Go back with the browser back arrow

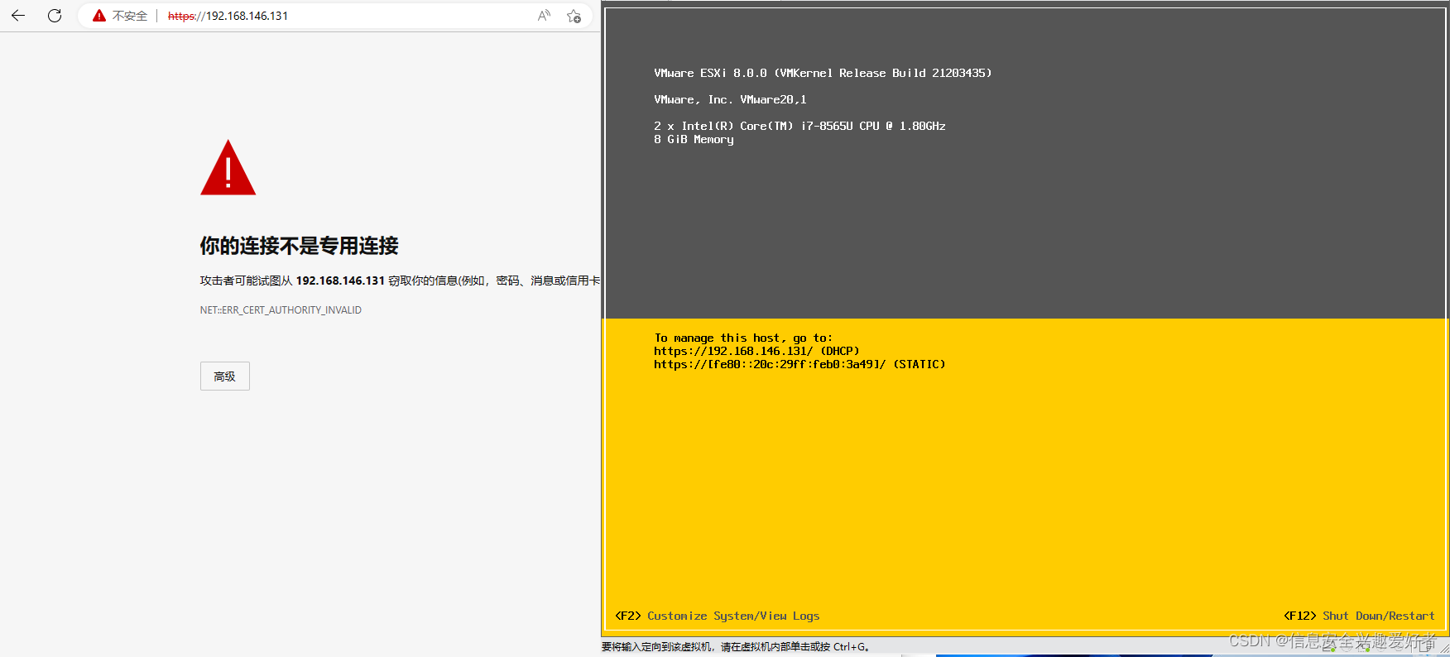click(x=18, y=16)
